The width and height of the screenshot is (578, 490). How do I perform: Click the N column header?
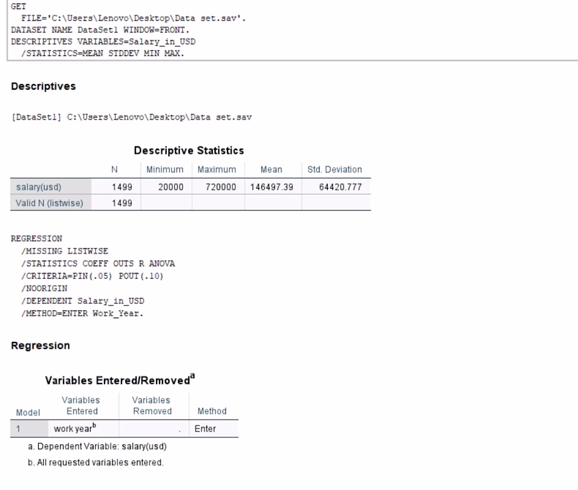(x=114, y=170)
